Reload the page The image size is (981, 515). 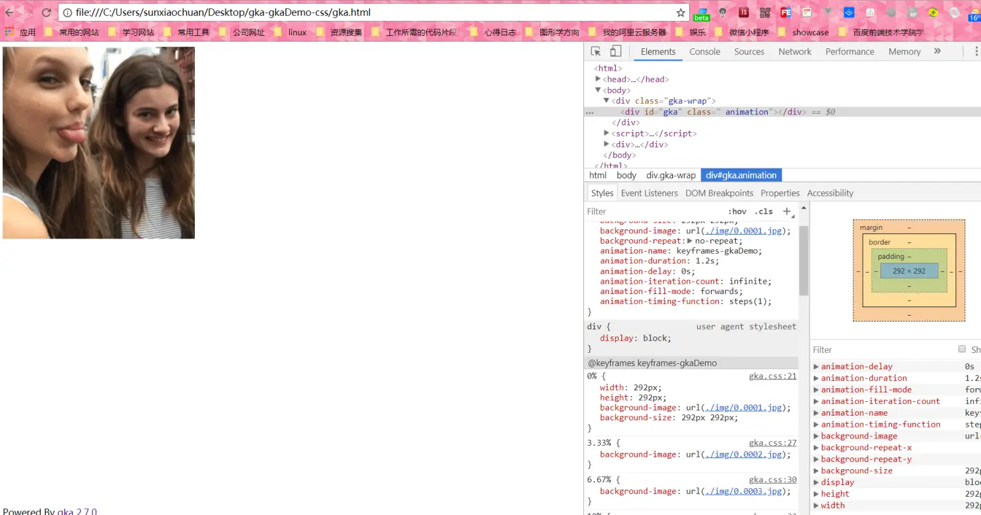(x=46, y=12)
